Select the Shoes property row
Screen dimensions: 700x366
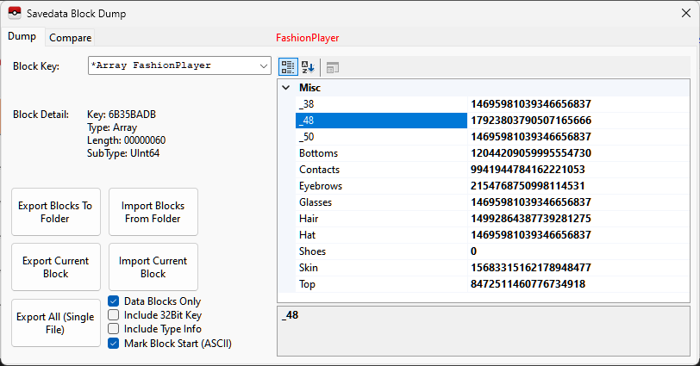[x=492, y=251]
